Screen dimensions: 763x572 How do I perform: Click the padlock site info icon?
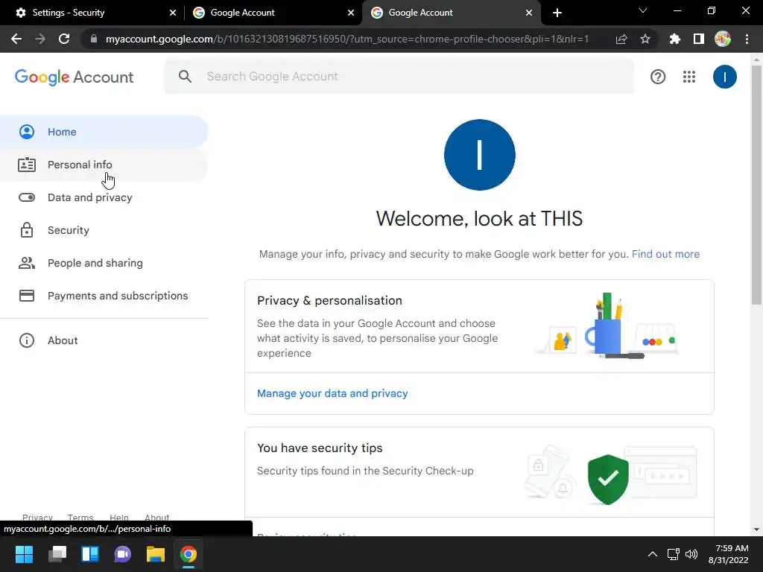pos(94,39)
